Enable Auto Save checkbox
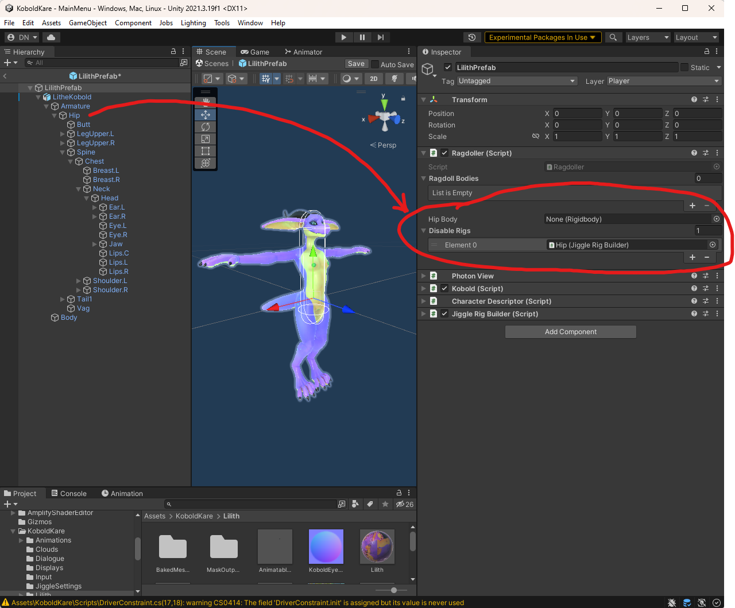 tap(375, 64)
